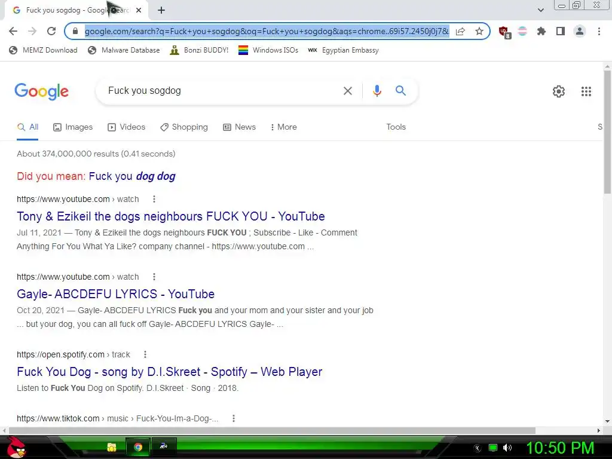Go back to the previous page
The height and width of the screenshot is (459, 612).
(13, 31)
